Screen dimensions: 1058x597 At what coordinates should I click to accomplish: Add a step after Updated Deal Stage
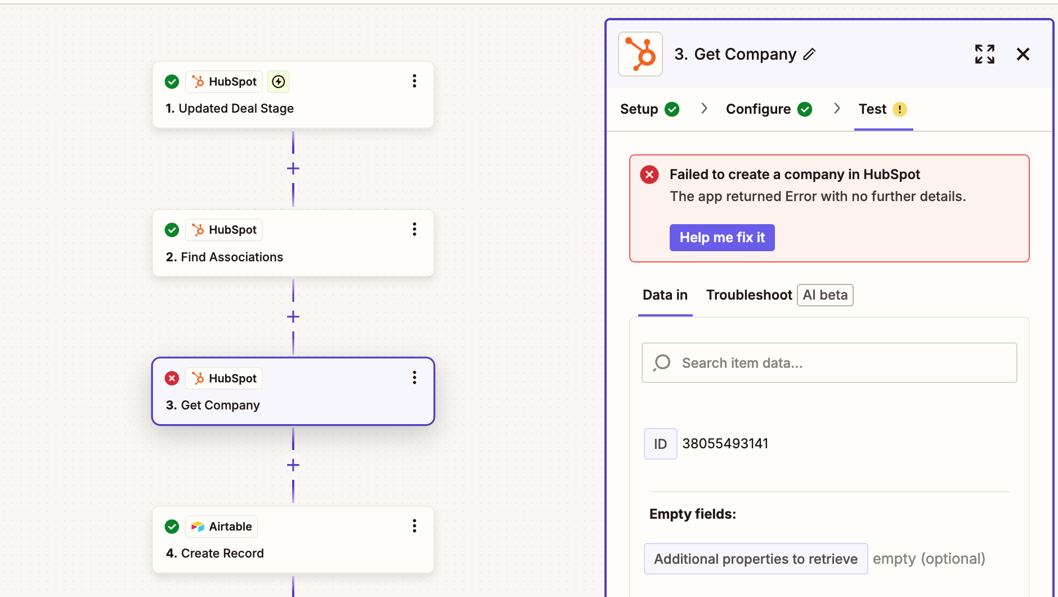point(293,168)
